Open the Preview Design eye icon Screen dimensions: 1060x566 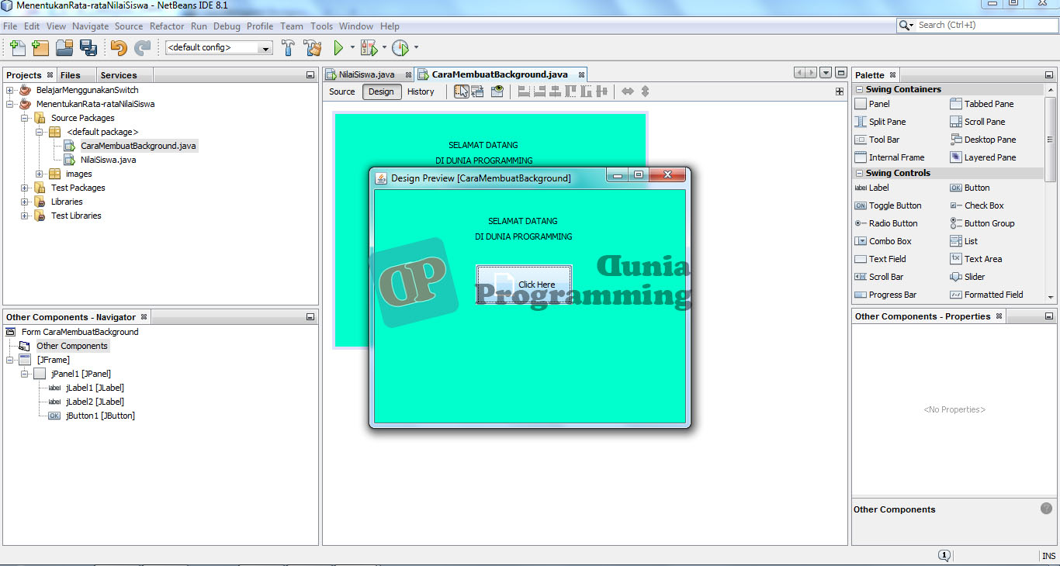tap(497, 91)
